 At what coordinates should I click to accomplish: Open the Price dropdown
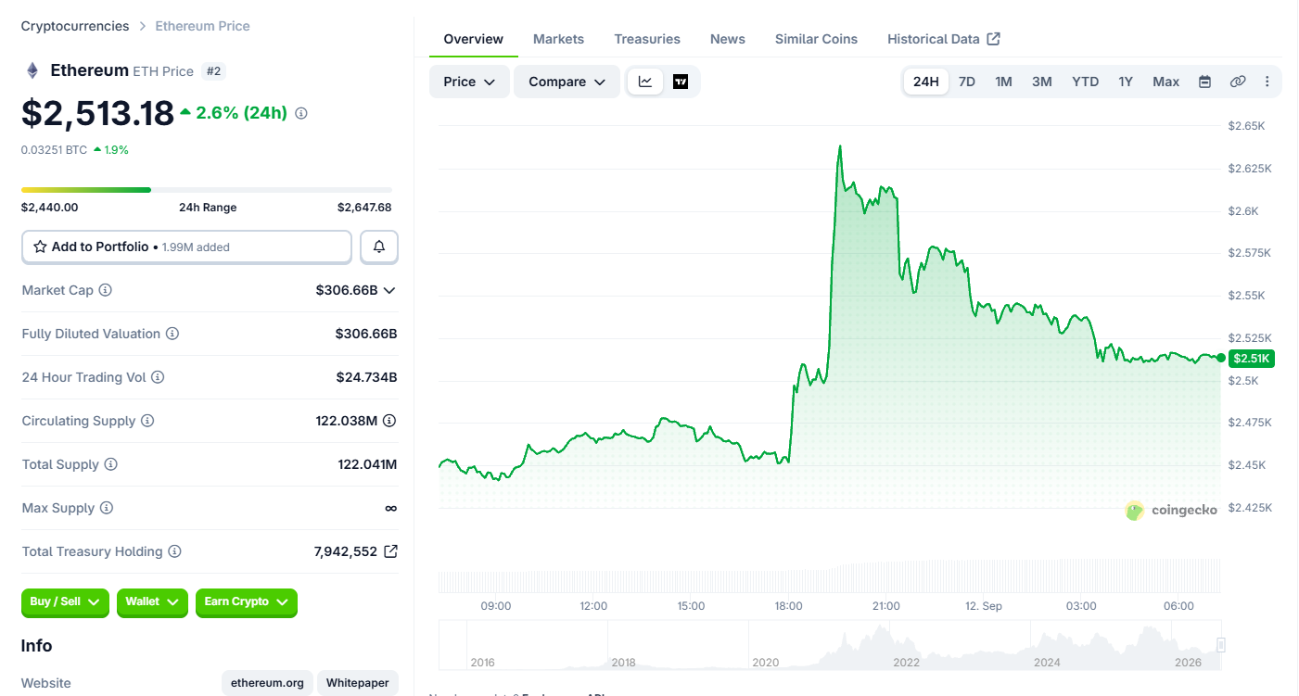(469, 82)
